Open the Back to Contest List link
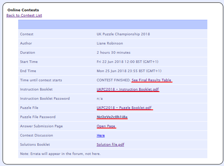This screenshot has width=224, height=166. (x=24, y=15)
